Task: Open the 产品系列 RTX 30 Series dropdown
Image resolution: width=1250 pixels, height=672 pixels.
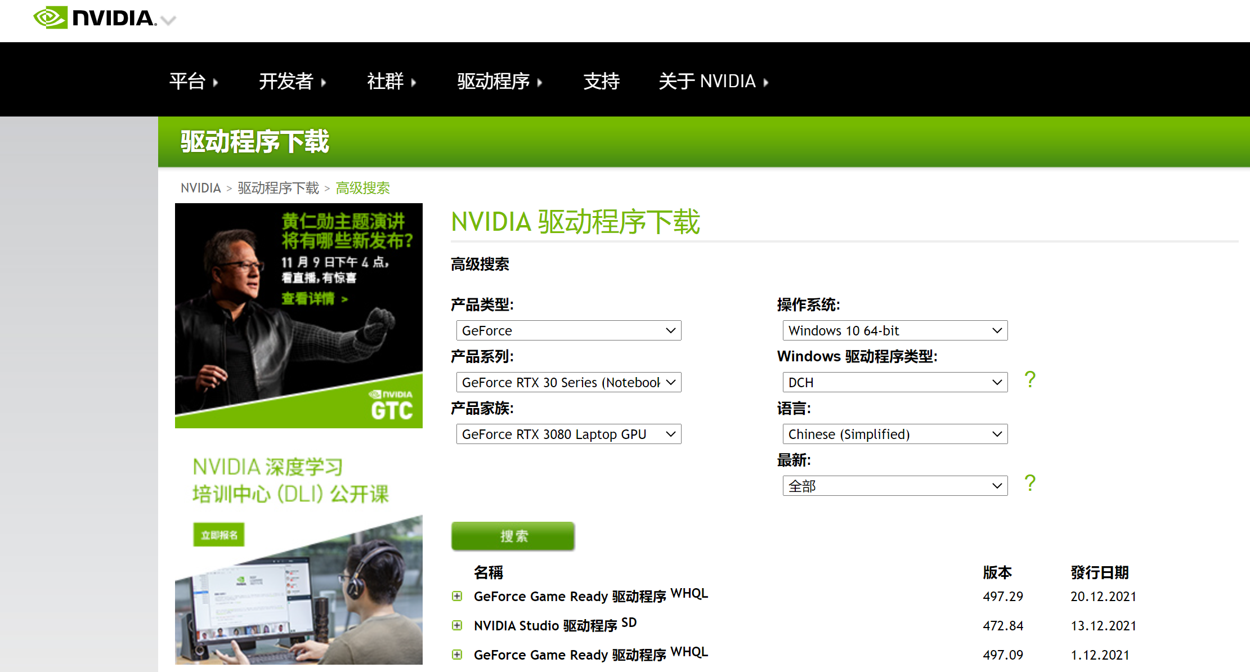Action: (568, 382)
